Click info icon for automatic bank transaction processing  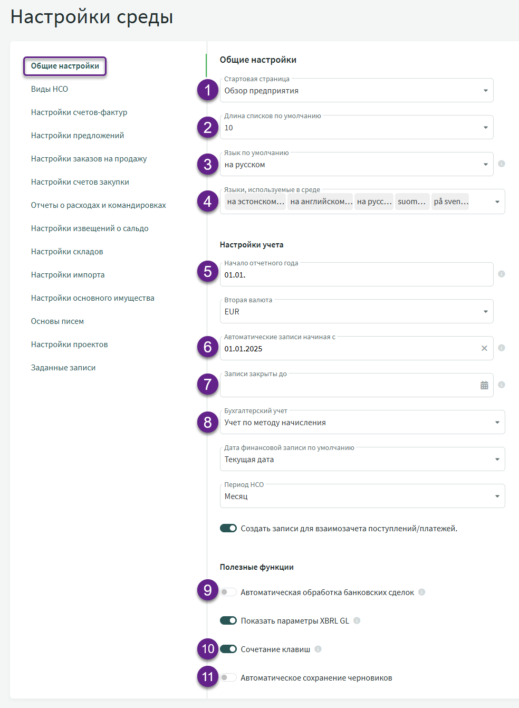click(x=422, y=592)
